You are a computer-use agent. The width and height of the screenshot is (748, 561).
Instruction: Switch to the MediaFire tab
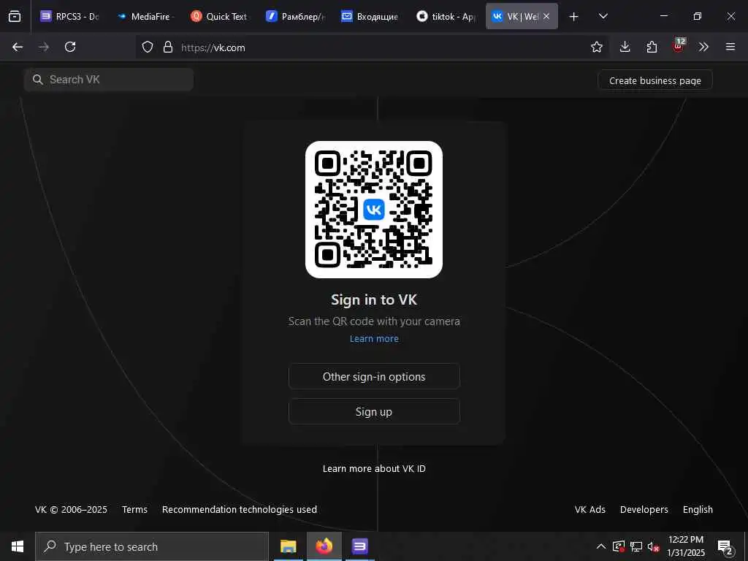[145, 16]
